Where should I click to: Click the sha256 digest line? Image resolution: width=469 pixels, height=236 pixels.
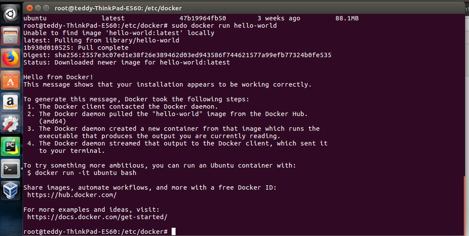coord(177,55)
